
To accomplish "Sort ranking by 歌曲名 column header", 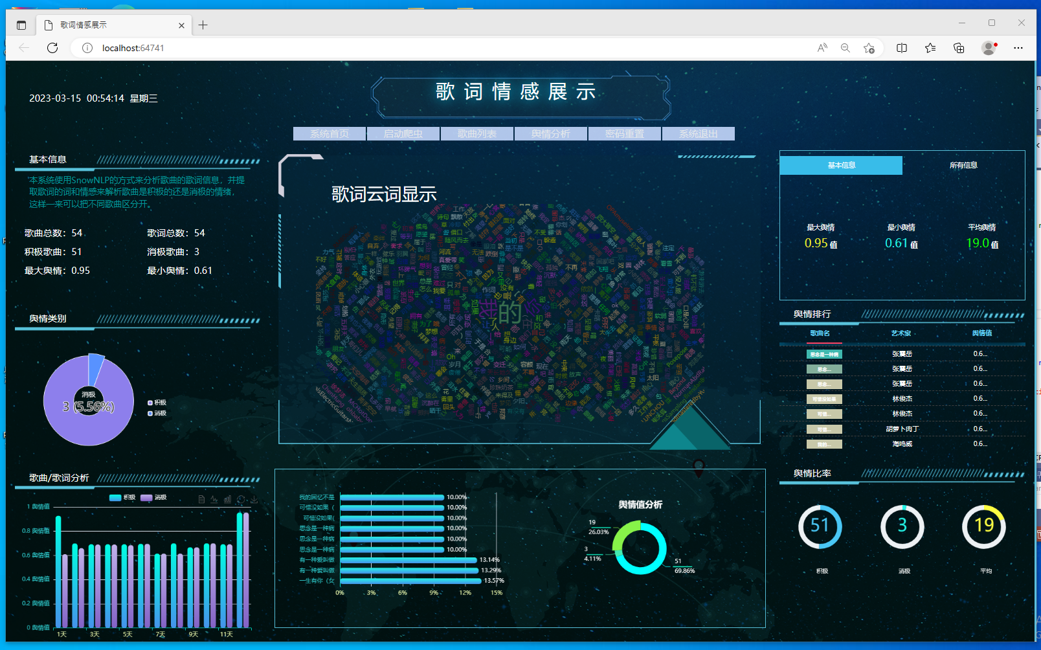I will point(820,333).
